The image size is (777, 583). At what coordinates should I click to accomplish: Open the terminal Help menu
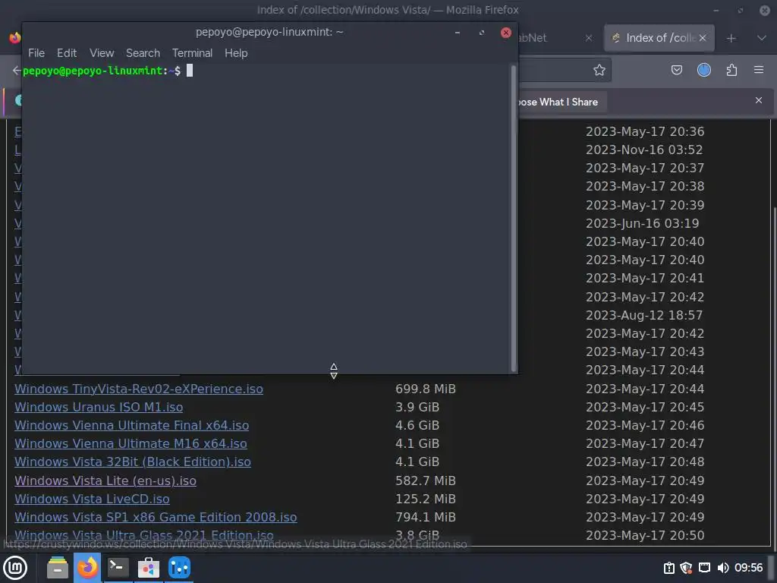(236, 53)
